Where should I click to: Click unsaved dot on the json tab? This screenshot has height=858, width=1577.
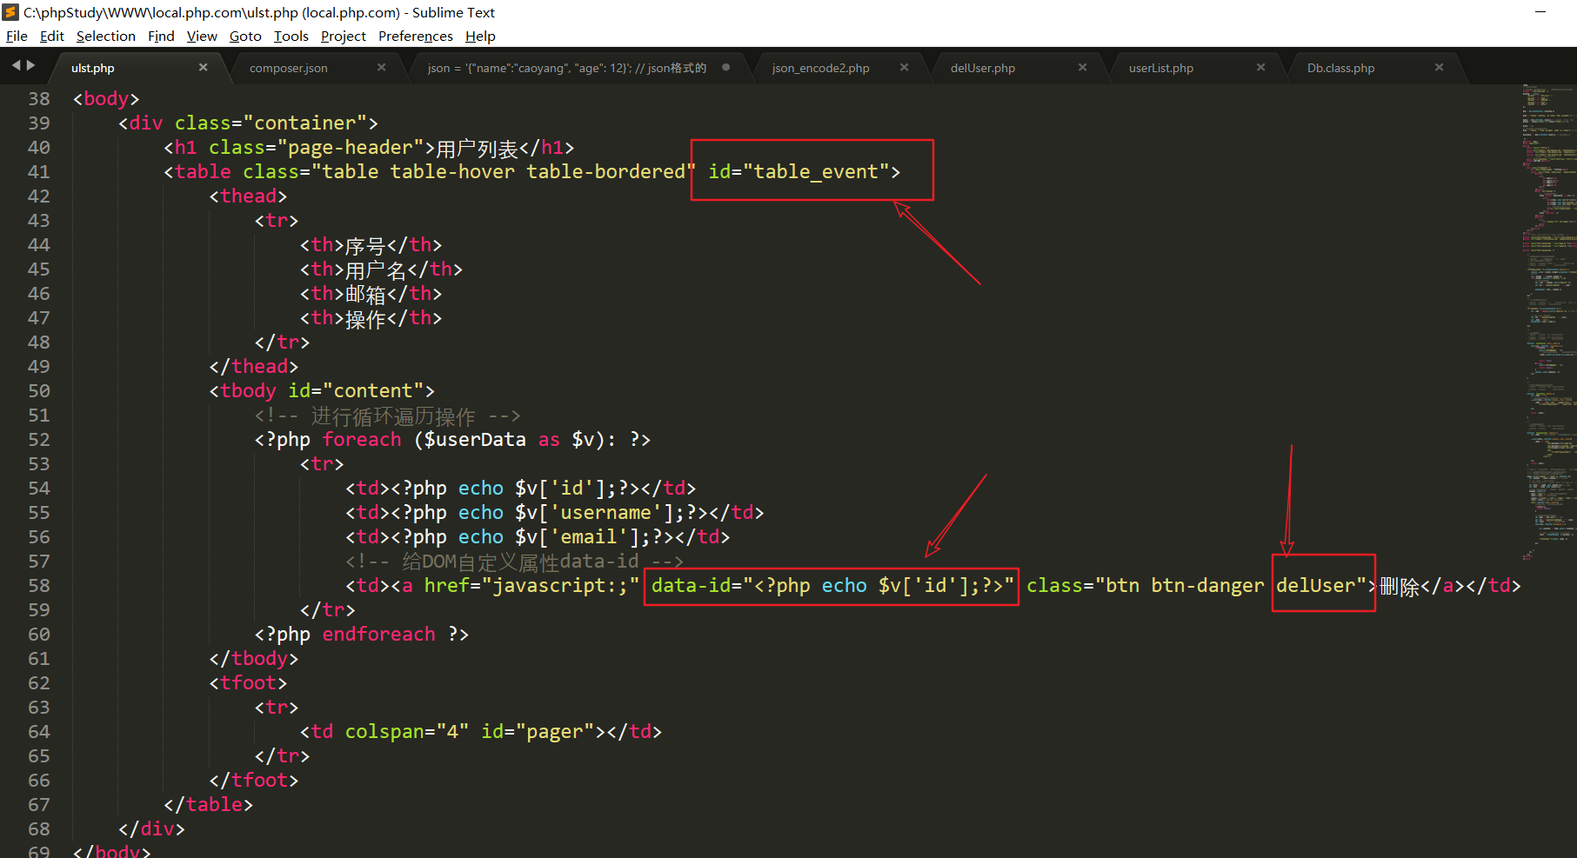(725, 68)
